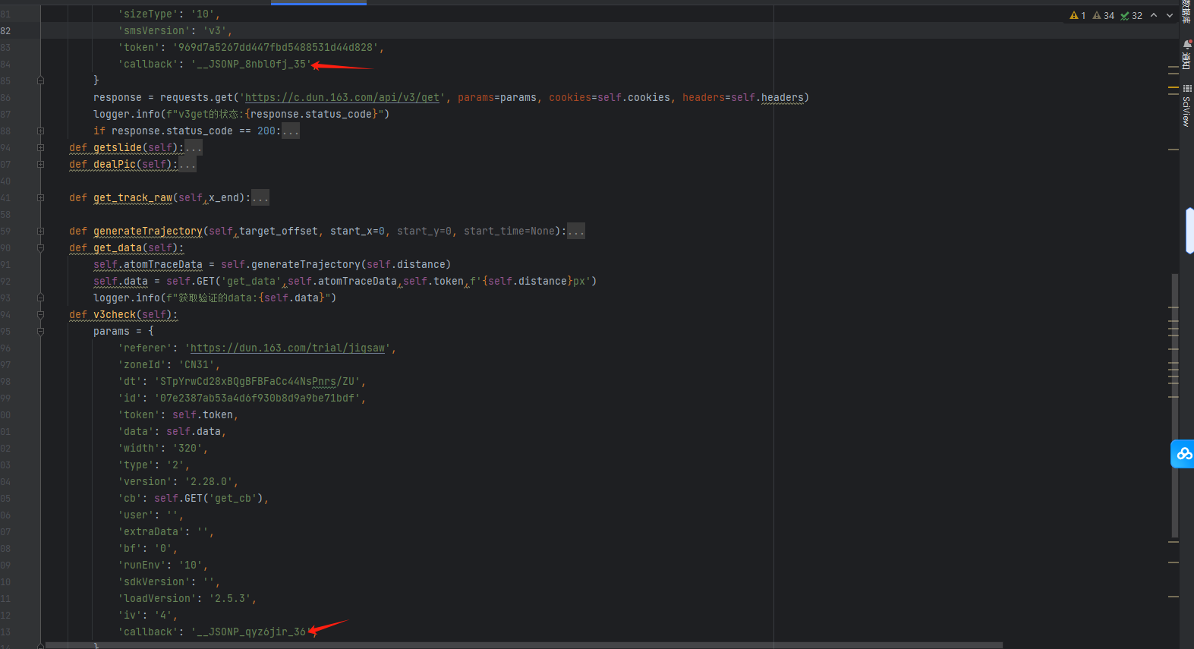Jump to previous highlighted error with up arrow
This screenshot has height=649, width=1194.
pyautogui.click(x=1154, y=15)
